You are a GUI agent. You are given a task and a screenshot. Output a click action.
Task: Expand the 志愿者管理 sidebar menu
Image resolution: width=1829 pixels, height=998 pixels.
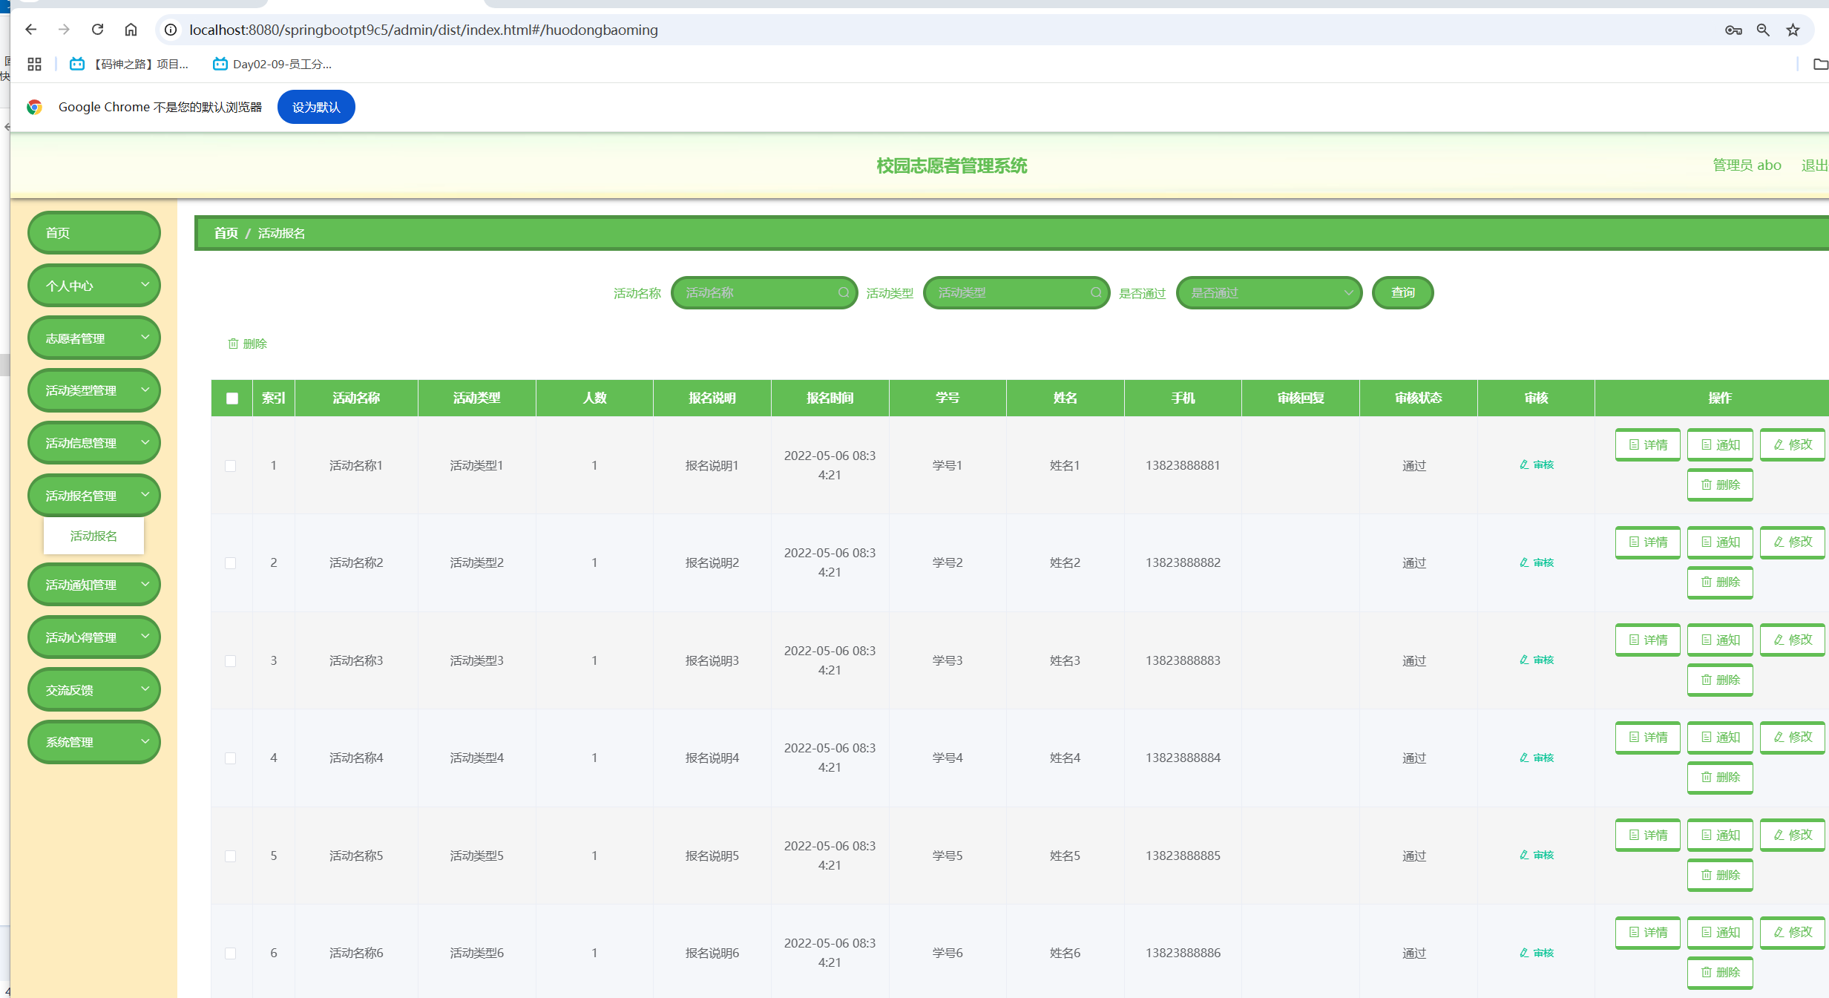click(93, 338)
